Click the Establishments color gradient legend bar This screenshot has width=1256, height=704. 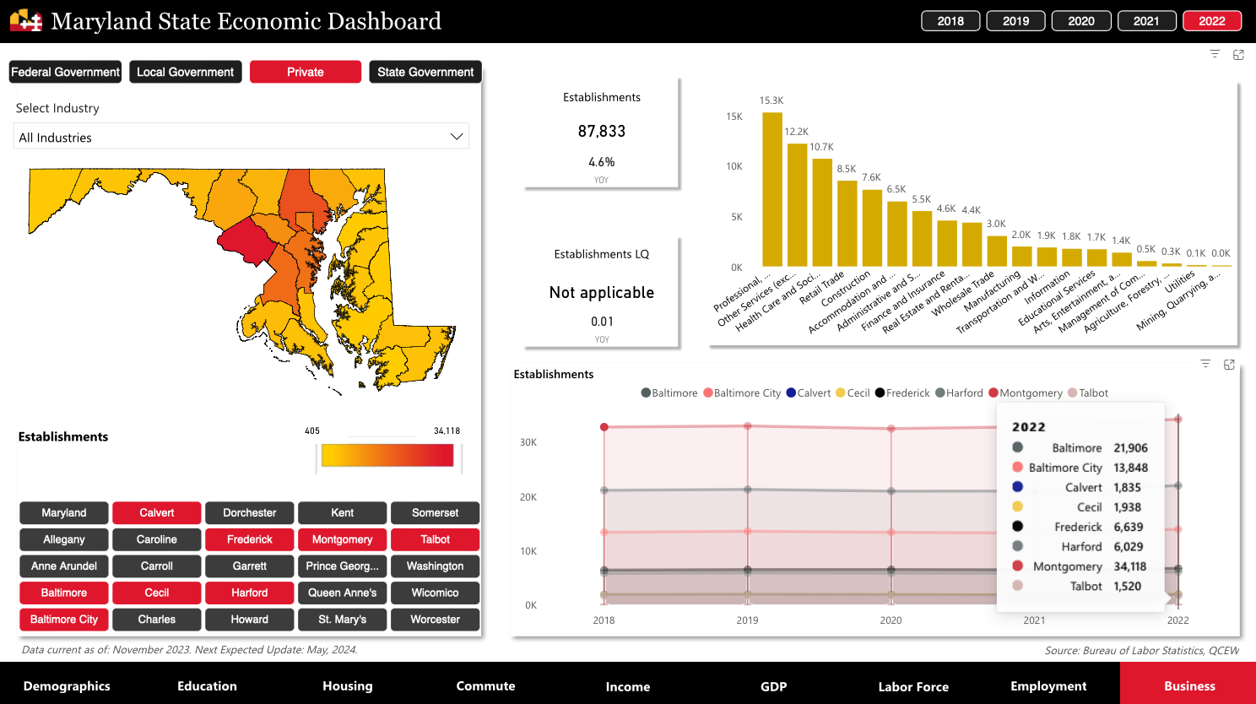(x=387, y=456)
